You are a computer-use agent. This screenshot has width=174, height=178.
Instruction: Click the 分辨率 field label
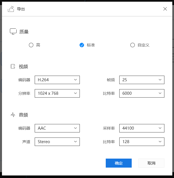point(24,93)
